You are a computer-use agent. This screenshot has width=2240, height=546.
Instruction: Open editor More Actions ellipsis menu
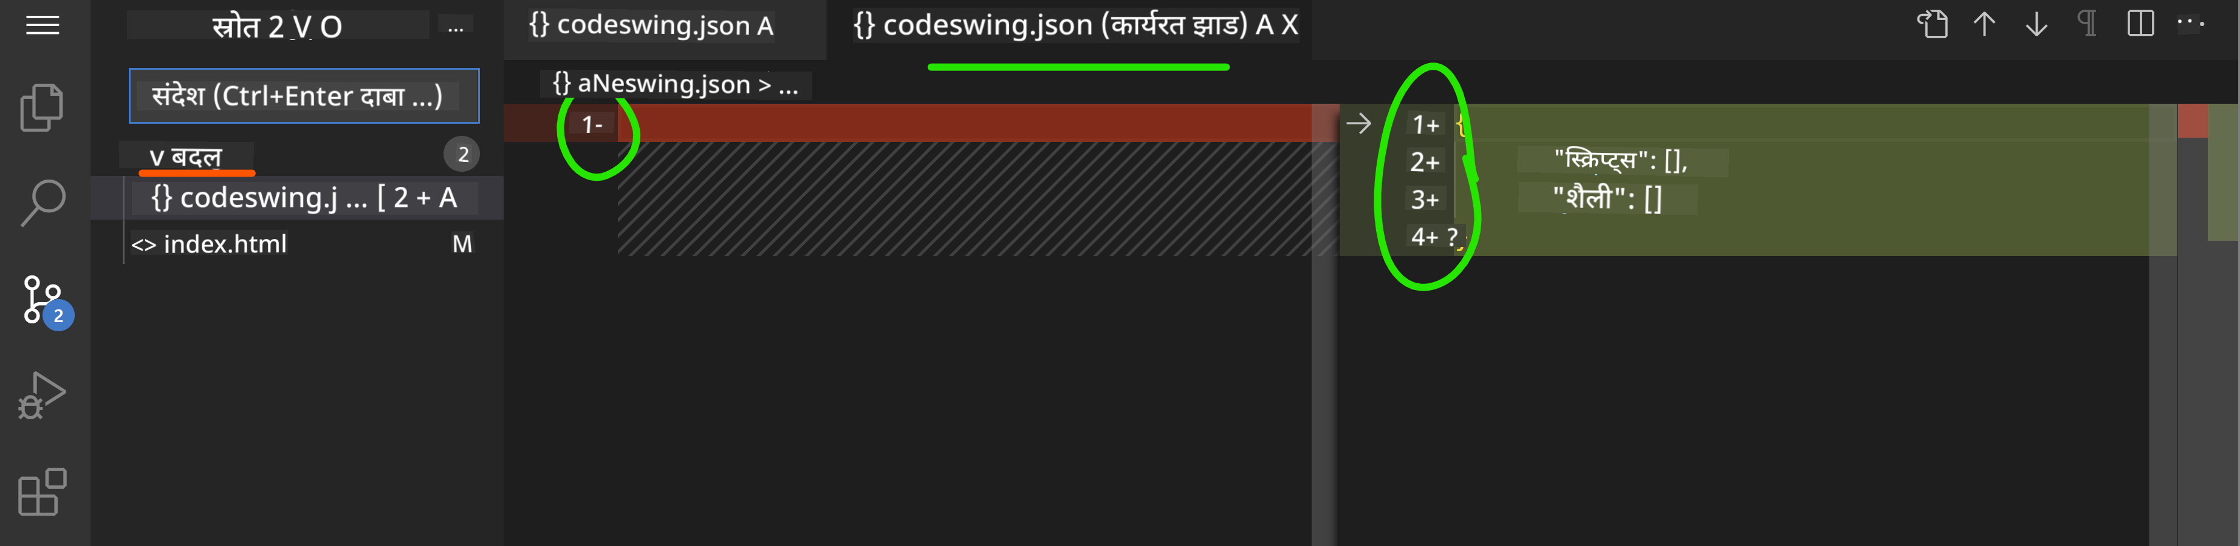click(x=2191, y=24)
